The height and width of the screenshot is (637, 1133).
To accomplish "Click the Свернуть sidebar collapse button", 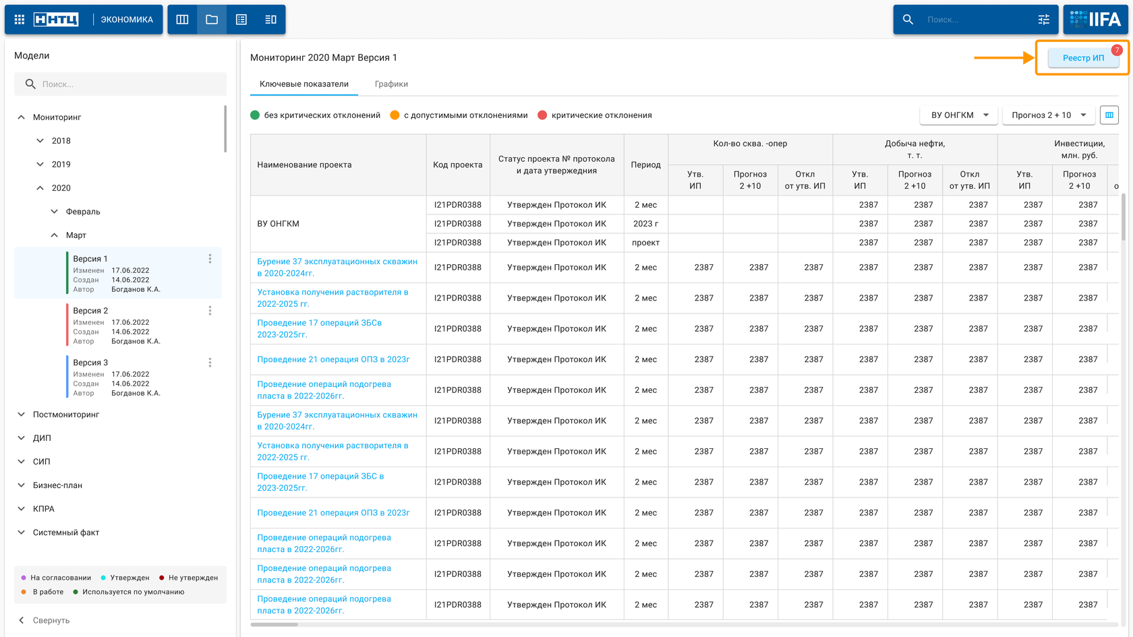I will tap(45, 620).
